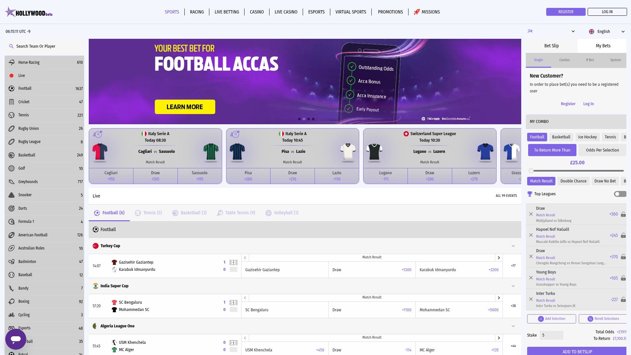Viewport: 631px width, 355px height.
Task: Collapse the Turkey Cup section
Action: [x=513, y=246]
